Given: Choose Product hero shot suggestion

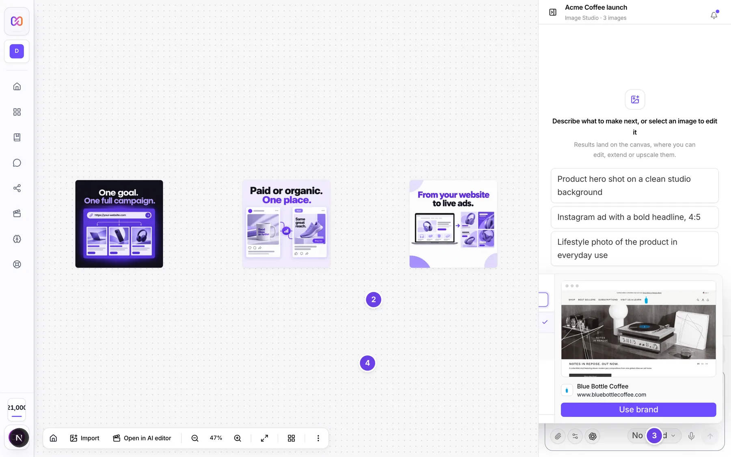Looking at the screenshot, I should [635, 186].
